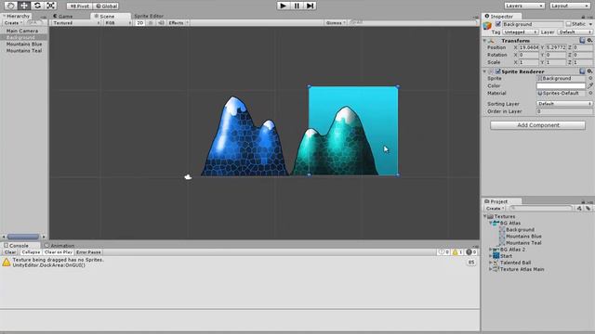Open the Layers dropdown
This screenshot has width=595, height=334.
pyautogui.click(x=524, y=6)
